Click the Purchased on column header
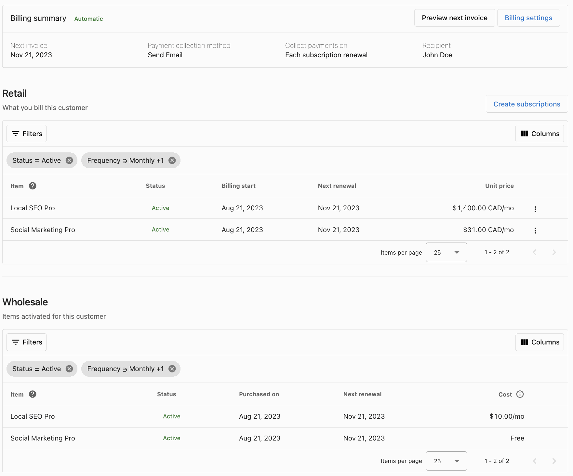This screenshot has height=476, width=573. [x=259, y=394]
